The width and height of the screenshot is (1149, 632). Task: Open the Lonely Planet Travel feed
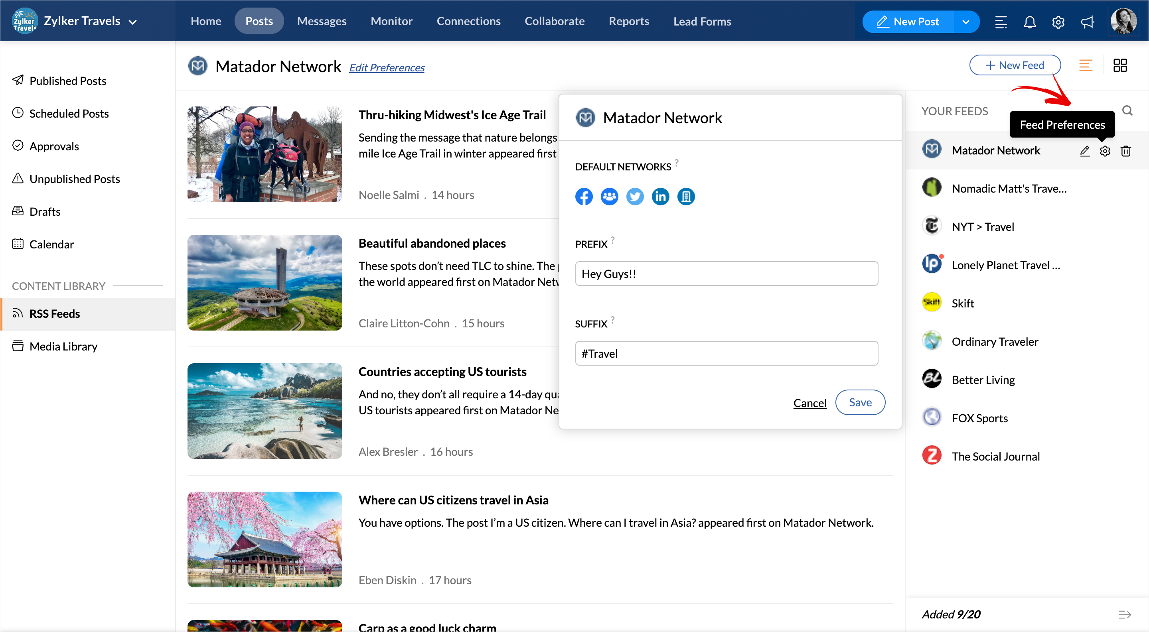(1005, 265)
